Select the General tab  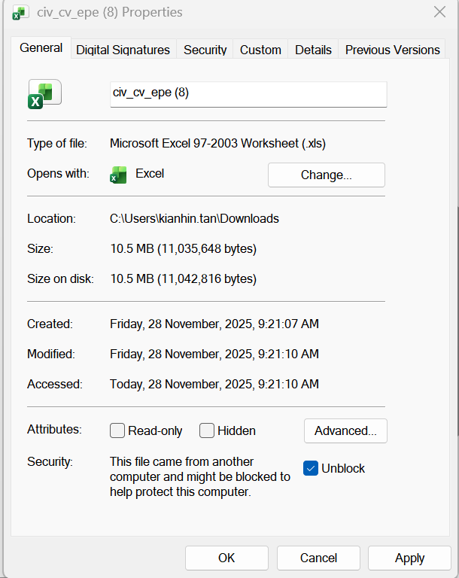pos(41,48)
